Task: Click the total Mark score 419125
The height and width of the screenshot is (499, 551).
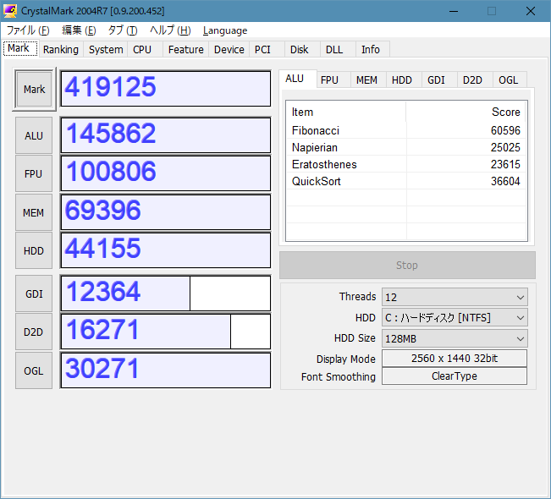Action: point(166,89)
